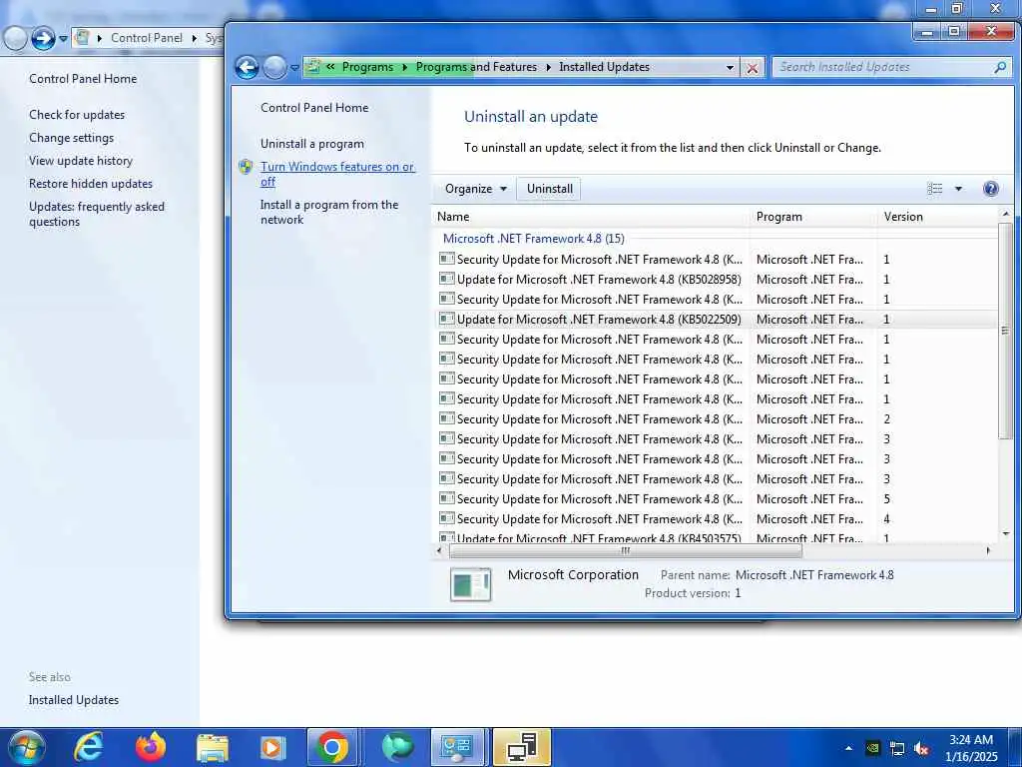Screen dimensions: 1022x767
Task: Launch Google Chrome from taskbar
Action: (x=332, y=747)
